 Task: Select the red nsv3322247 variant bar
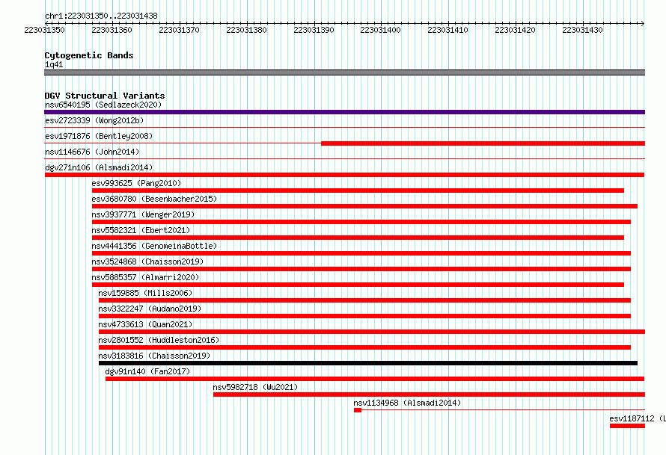[x=365, y=316]
